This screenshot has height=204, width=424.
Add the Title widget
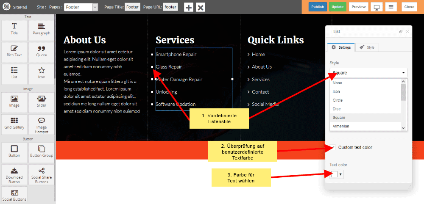click(14, 30)
